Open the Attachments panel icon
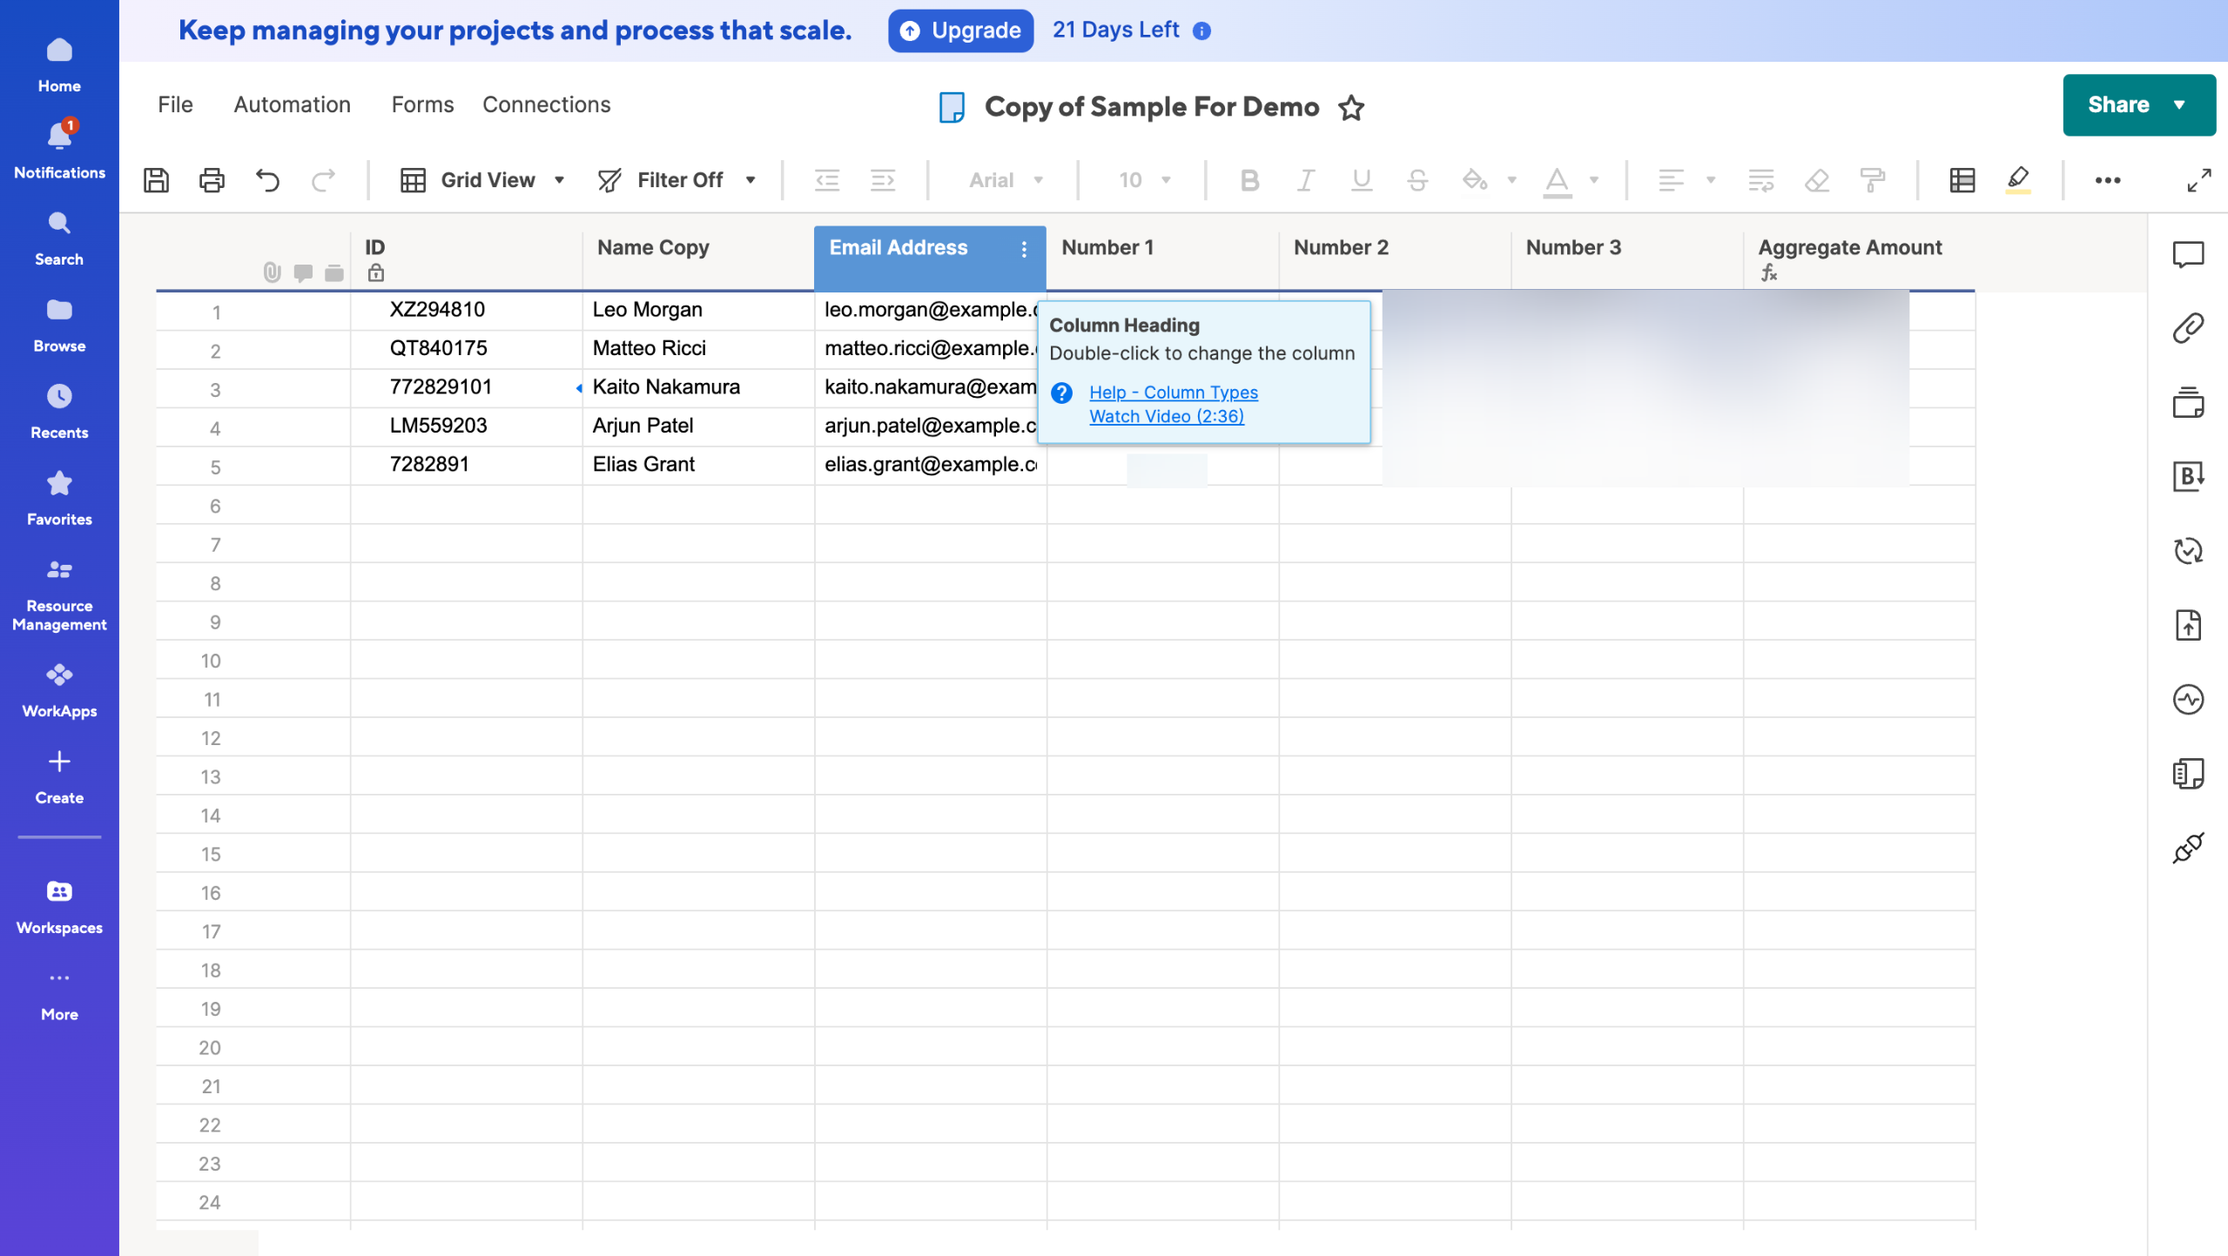 coord(2187,328)
